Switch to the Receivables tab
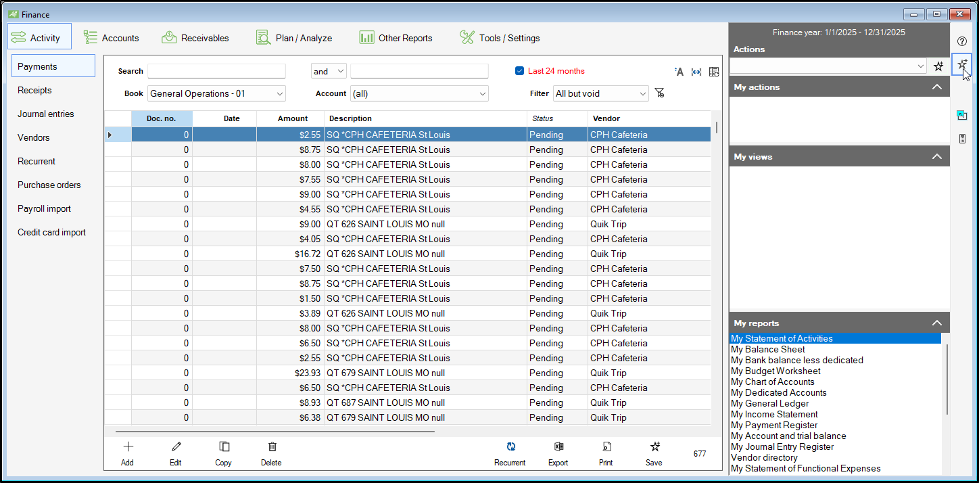This screenshot has width=979, height=483. [x=195, y=38]
